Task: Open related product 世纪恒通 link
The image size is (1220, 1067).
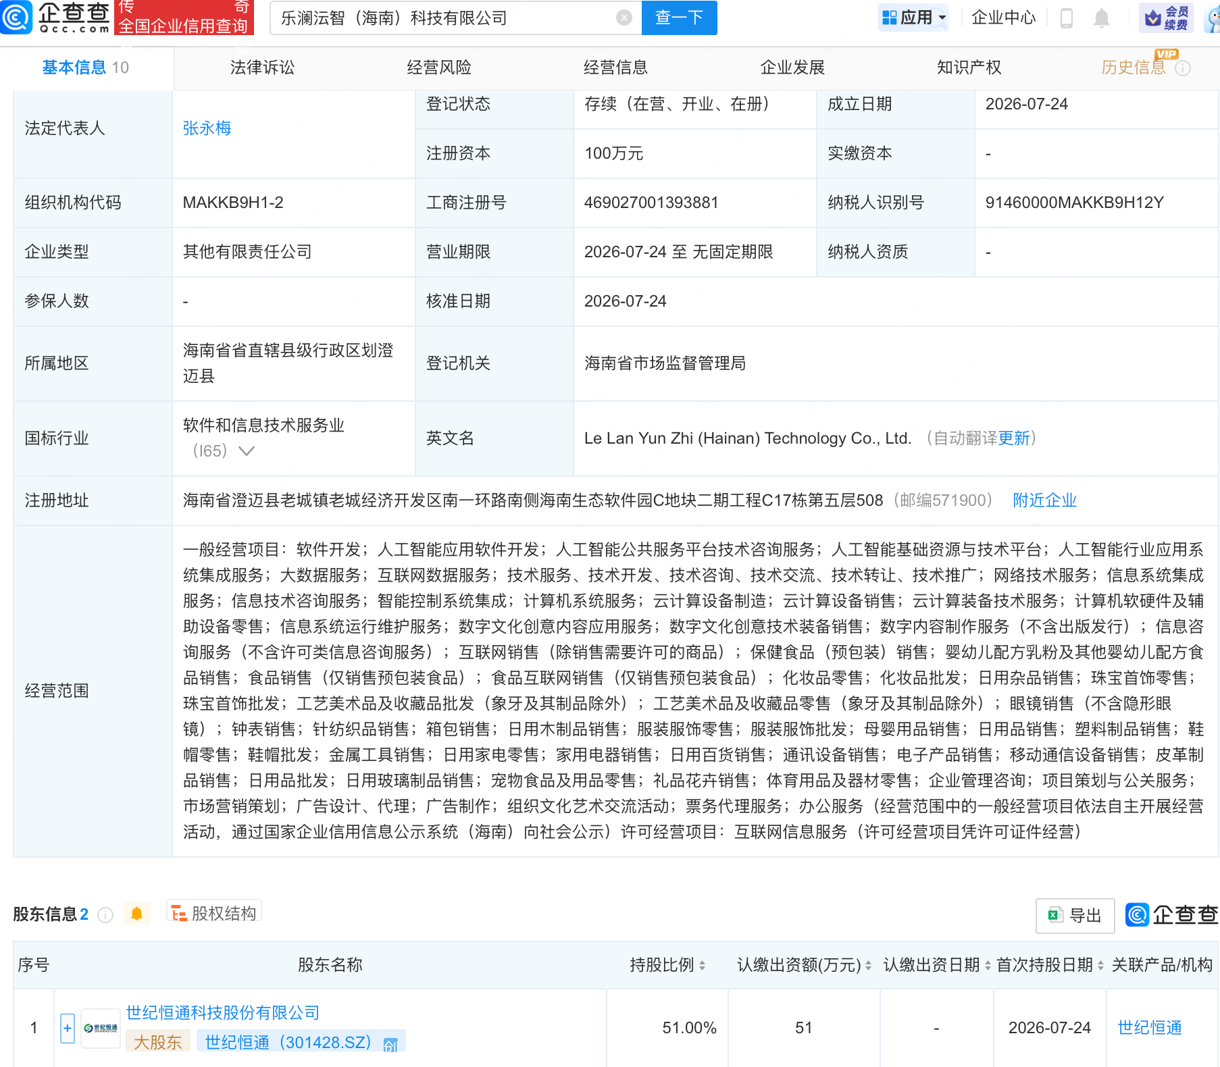Action: (x=1149, y=1028)
